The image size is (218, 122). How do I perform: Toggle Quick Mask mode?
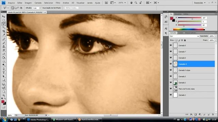click(x=4, y=107)
